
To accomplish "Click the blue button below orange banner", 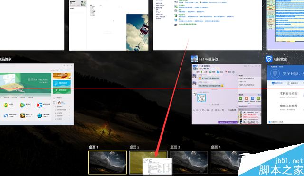I will click(62, 83).
